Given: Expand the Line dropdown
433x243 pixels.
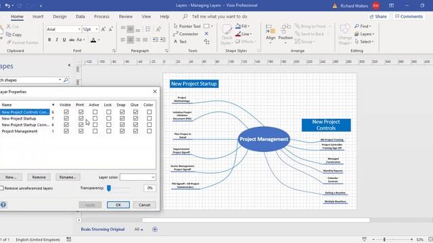Looking at the screenshot, I should point(251,34).
